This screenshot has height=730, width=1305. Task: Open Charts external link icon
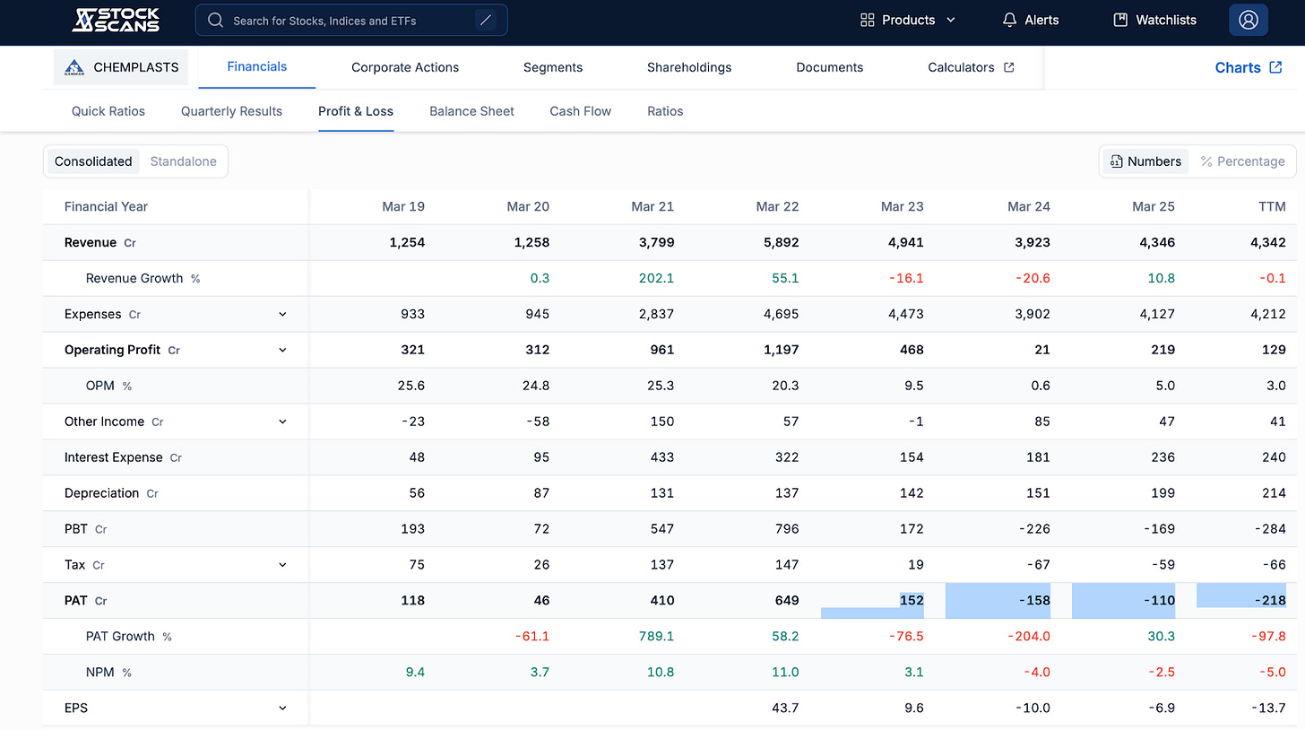(x=1276, y=67)
